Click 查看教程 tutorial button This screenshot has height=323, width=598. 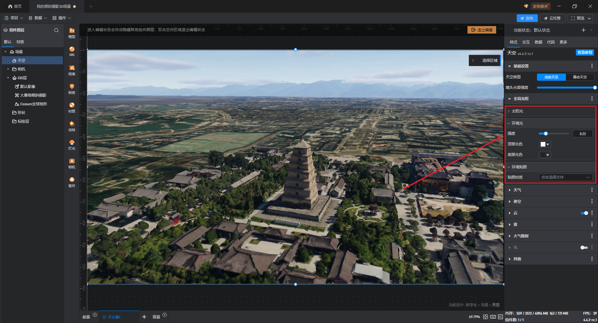585,52
